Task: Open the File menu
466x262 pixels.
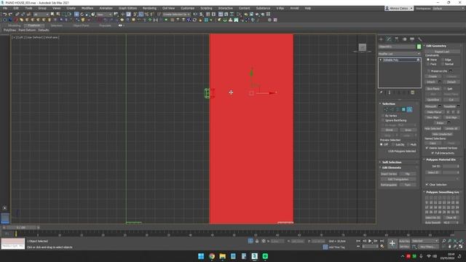Action: (x=5, y=8)
